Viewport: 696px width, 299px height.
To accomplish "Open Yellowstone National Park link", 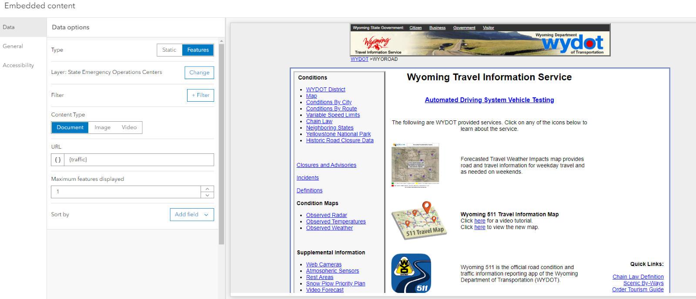I will tap(338, 134).
